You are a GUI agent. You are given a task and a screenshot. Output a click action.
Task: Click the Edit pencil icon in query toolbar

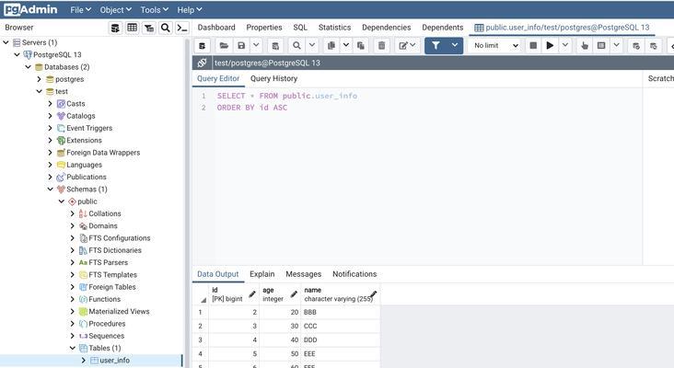click(407, 45)
